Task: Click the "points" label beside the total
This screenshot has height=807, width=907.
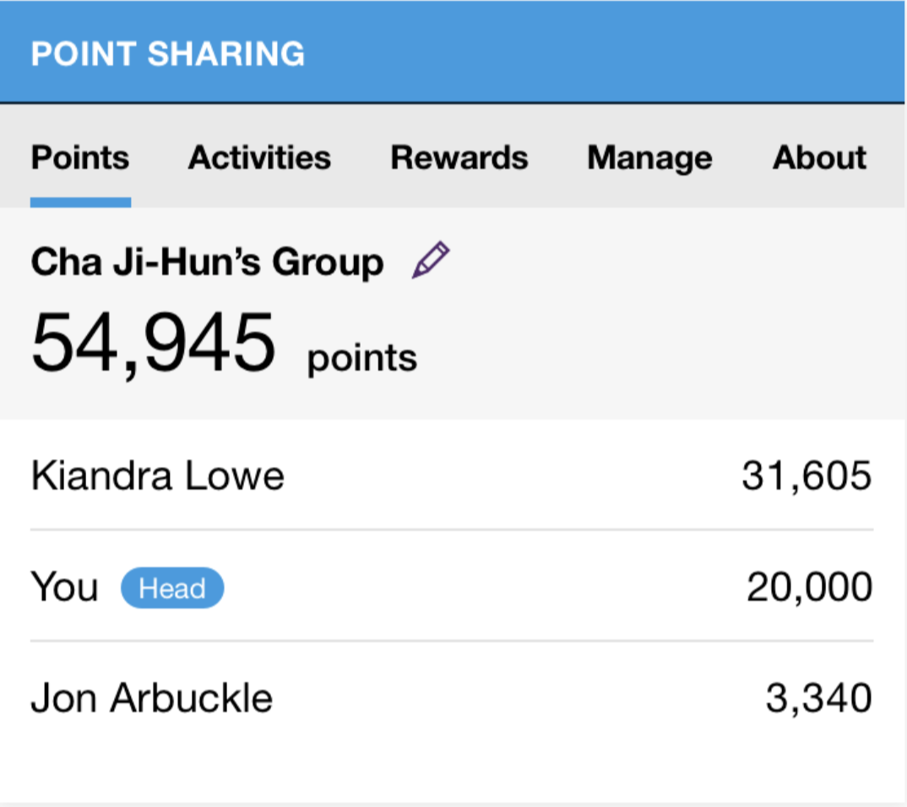Action: tap(362, 358)
